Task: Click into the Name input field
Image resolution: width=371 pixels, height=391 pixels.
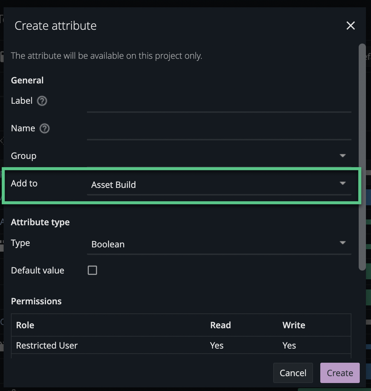Action: click(219, 135)
